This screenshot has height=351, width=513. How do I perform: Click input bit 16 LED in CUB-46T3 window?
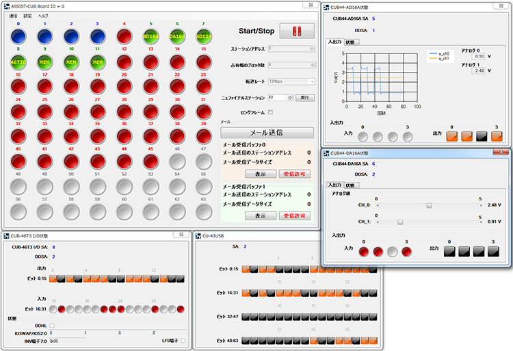click(x=53, y=309)
